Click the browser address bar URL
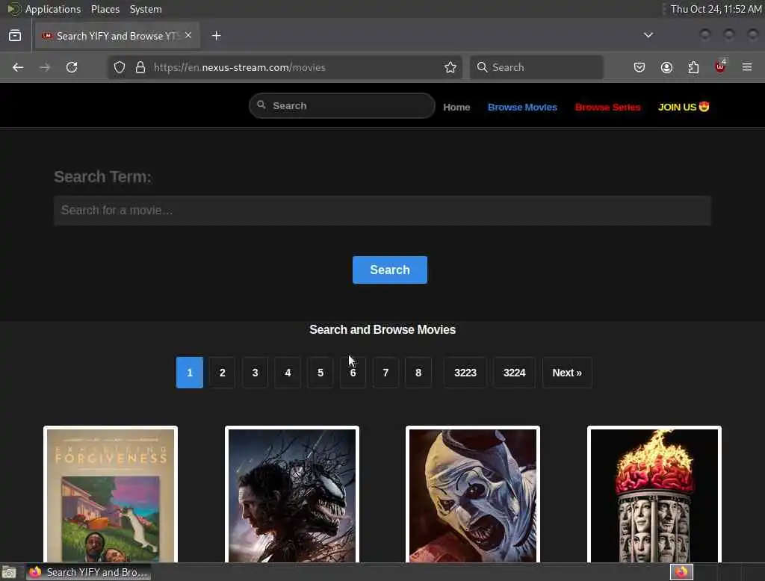Image resolution: width=765 pixels, height=581 pixels. pos(240,67)
